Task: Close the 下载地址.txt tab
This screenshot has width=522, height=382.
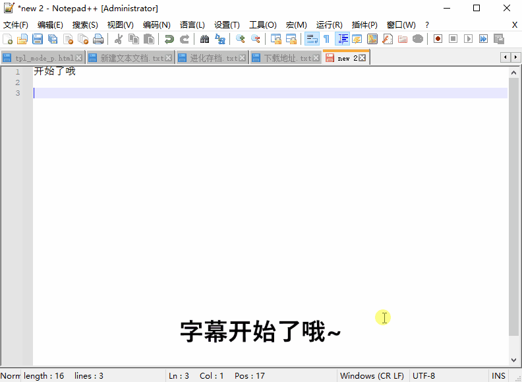Action: (x=316, y=58)
